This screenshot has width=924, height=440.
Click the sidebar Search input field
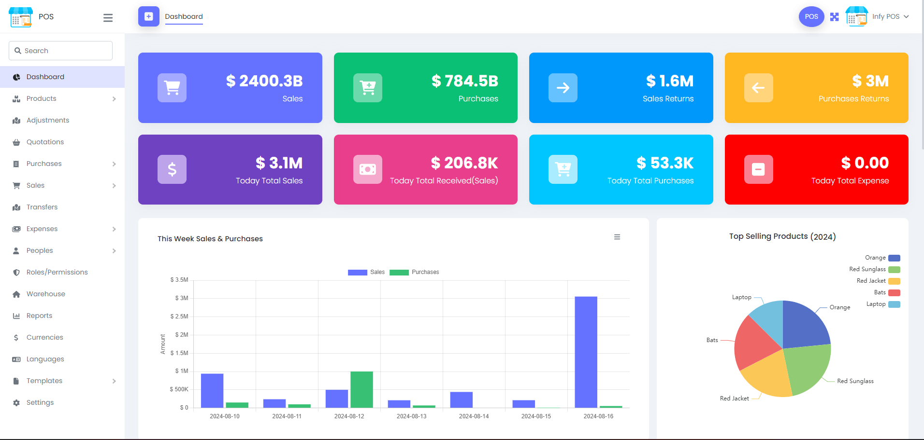tap(61, 51)
